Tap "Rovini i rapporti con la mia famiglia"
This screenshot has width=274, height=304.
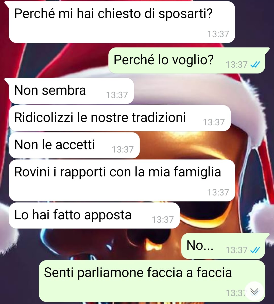pyautogui.click(x=122, y=180)
